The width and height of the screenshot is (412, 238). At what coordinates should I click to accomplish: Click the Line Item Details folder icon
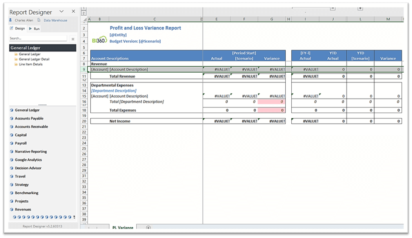pos(16,64)
